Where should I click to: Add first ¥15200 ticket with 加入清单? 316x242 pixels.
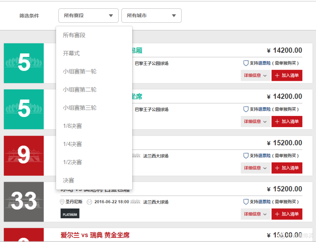coord(287,168)
